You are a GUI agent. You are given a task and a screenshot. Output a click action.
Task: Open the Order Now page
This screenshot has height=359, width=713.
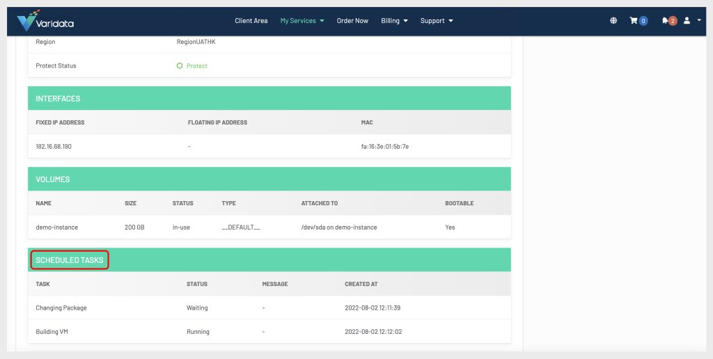(x=352, y=21)
